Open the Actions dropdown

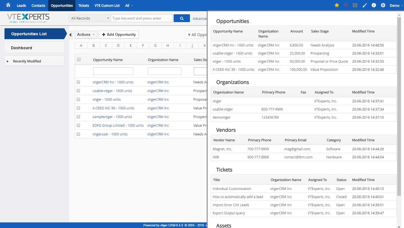(x=86, y=34)
